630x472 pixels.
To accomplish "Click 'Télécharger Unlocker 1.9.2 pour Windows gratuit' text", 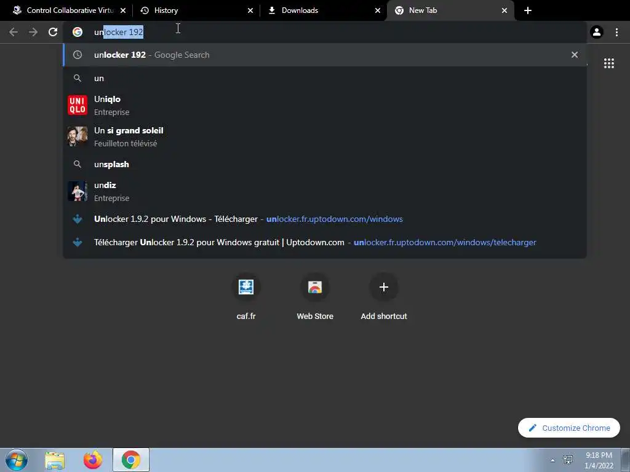I will coord(186,242).
